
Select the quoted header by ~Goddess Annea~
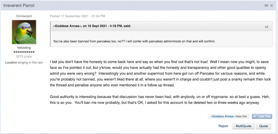tap(92, 26)
